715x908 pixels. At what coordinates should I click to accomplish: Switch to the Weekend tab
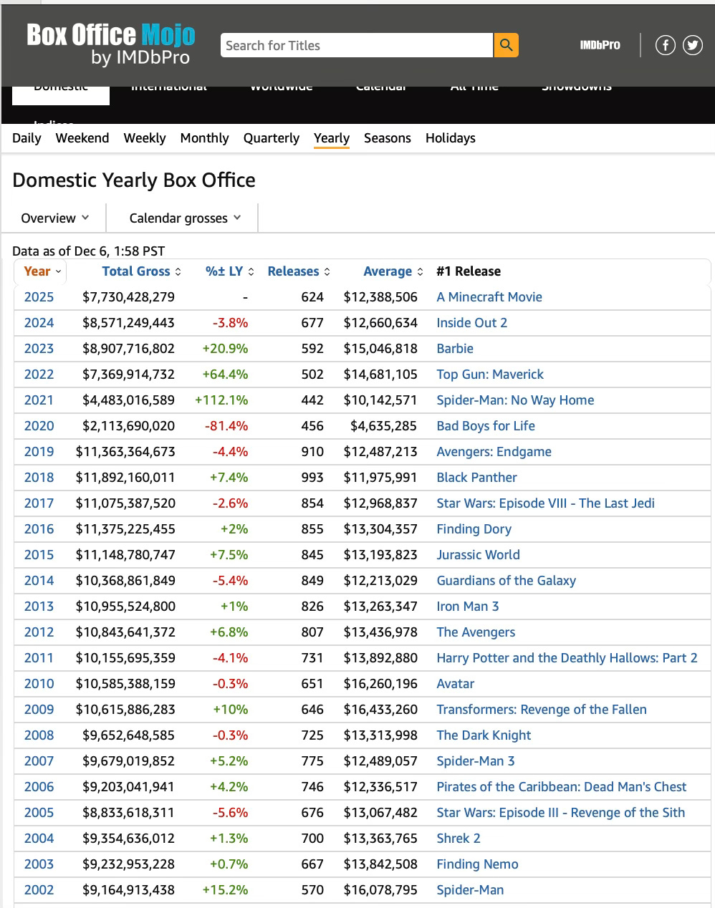82,138
